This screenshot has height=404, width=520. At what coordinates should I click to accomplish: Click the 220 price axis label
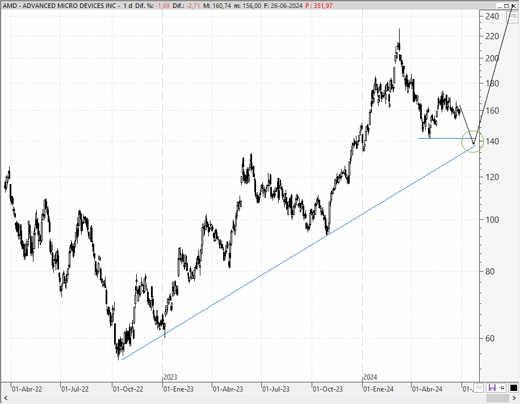[492, 36]
